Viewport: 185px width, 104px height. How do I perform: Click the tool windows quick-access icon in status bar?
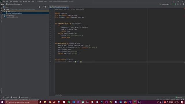point(1,99)
